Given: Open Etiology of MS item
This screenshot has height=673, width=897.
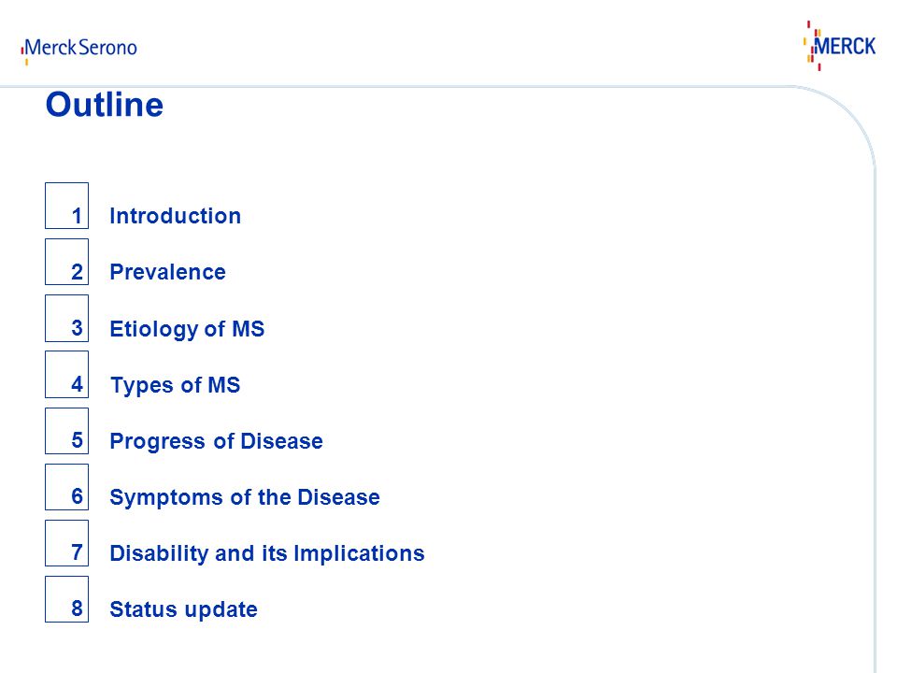Looking at the screenshot, I should coord(187,329).
